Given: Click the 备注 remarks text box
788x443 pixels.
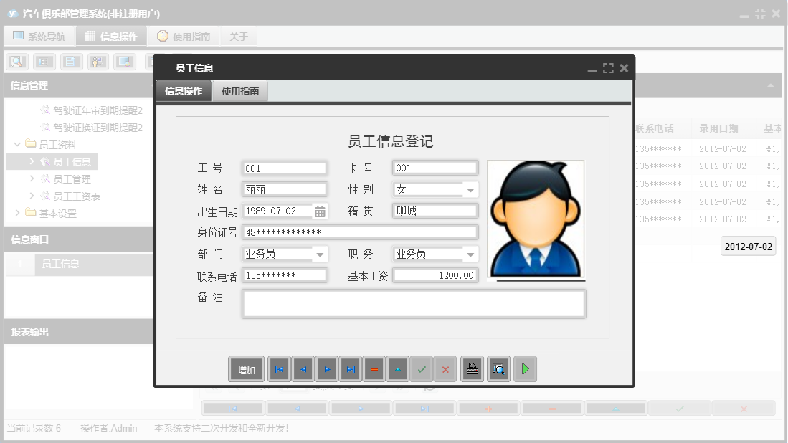Looking at the screenshot, I should pyautogui.click(x=414, y=303).
